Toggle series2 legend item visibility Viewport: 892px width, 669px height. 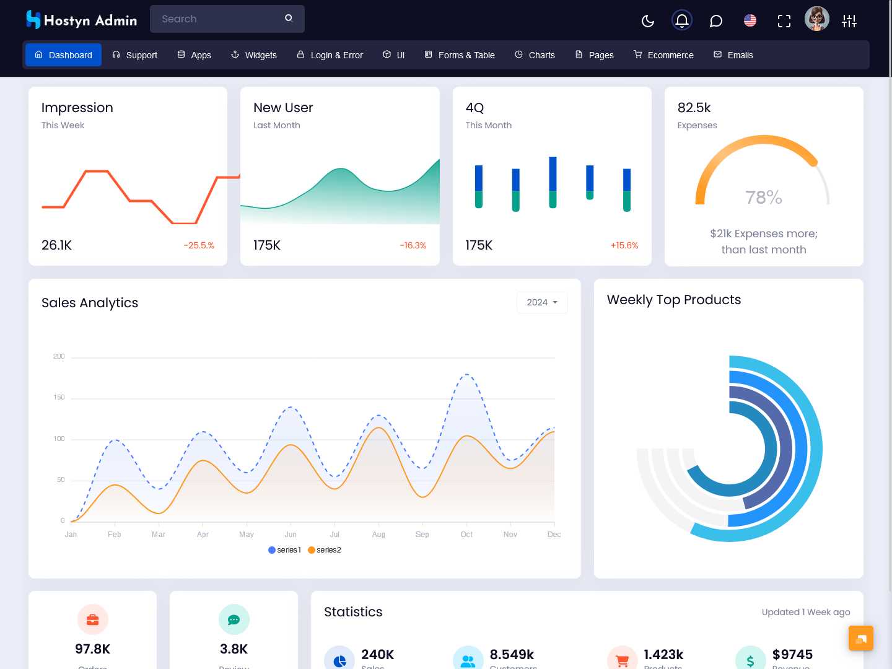click(325, 550)
